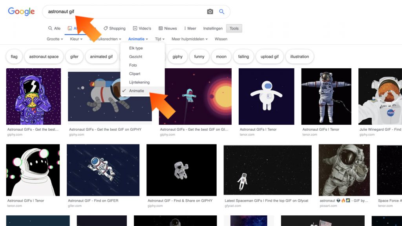Viewport: 402px width, 226px height.
Task: Search by image using camera icon
Action: (x=210, y=11)
